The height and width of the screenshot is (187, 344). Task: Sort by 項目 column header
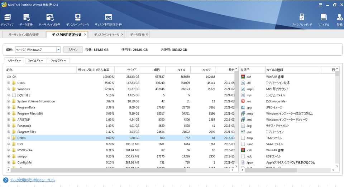coord(153,70)
